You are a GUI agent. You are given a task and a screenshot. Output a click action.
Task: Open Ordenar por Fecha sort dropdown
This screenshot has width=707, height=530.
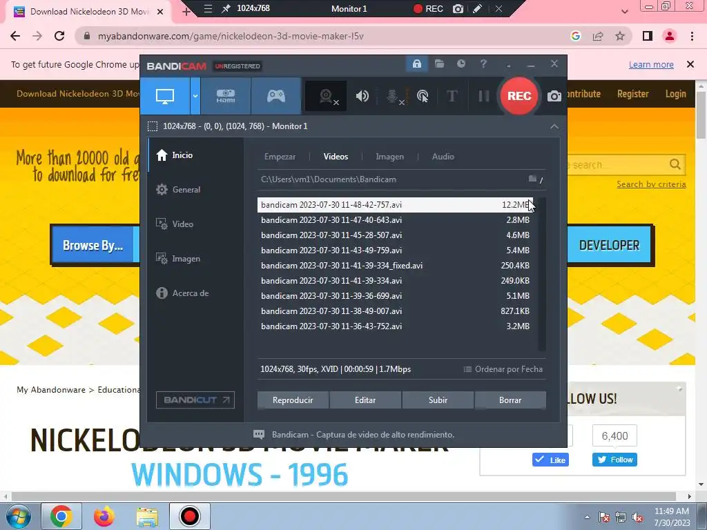pos(503,369)
